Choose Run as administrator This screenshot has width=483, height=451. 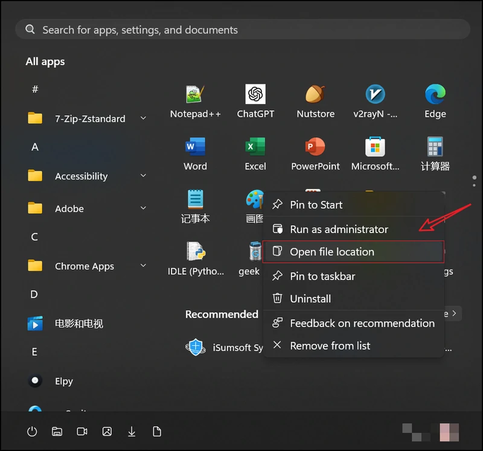coord(338,229)
